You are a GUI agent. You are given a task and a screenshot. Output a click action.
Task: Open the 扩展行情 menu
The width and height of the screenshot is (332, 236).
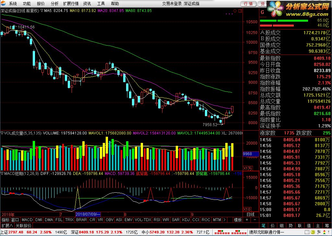point(71,4)
